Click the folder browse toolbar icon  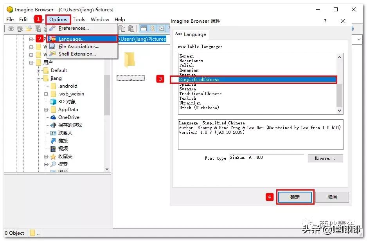[29, 29]
